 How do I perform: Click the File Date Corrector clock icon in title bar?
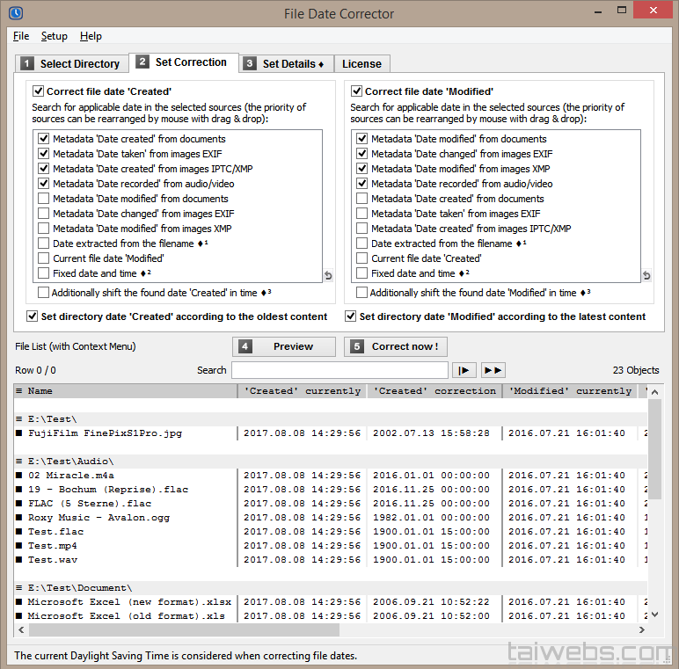(14, 13)
